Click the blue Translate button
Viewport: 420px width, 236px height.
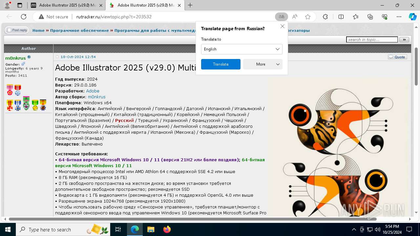220,64
